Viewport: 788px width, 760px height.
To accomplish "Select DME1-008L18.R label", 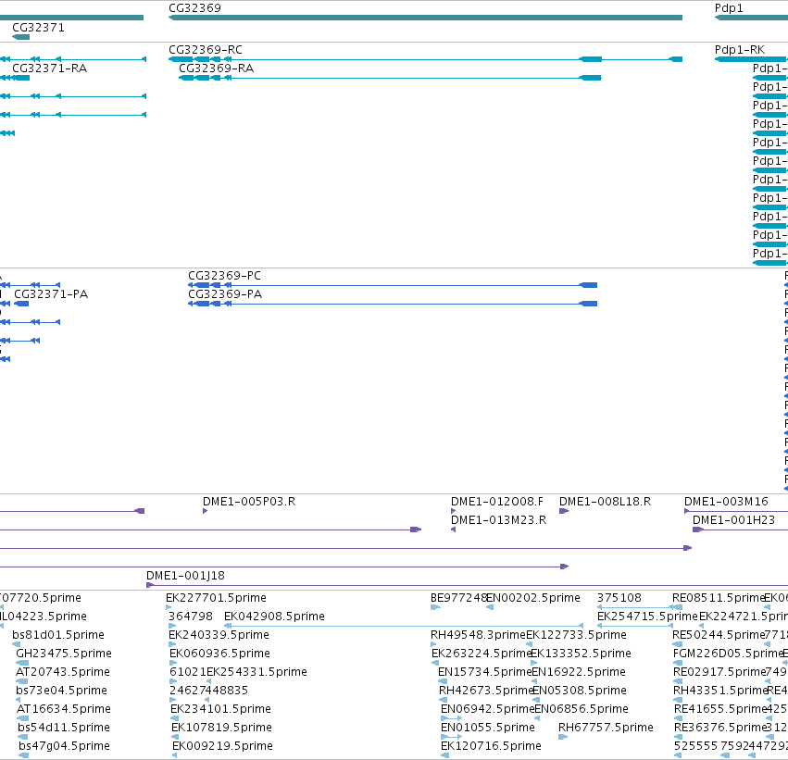I will click(x=605, y=502).
